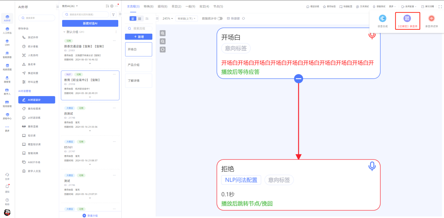Image resolution: width=444 pixels, height=218 pixels.
Task: Click the user avatar at bottom left
Action: point(7,212)
